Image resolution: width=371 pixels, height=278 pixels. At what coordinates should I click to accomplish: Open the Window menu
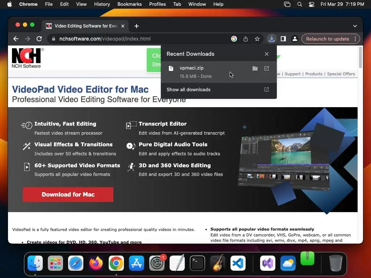pyautogui.click(x=197, y=4)
